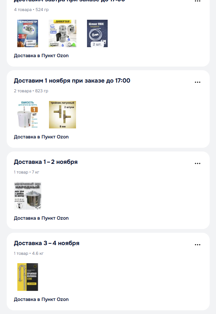Image resolution: width=216 pixels, height=314 pixels.
Task: Click the 2 товара • 823 гр summary
Action: click(x=31, y=91)
